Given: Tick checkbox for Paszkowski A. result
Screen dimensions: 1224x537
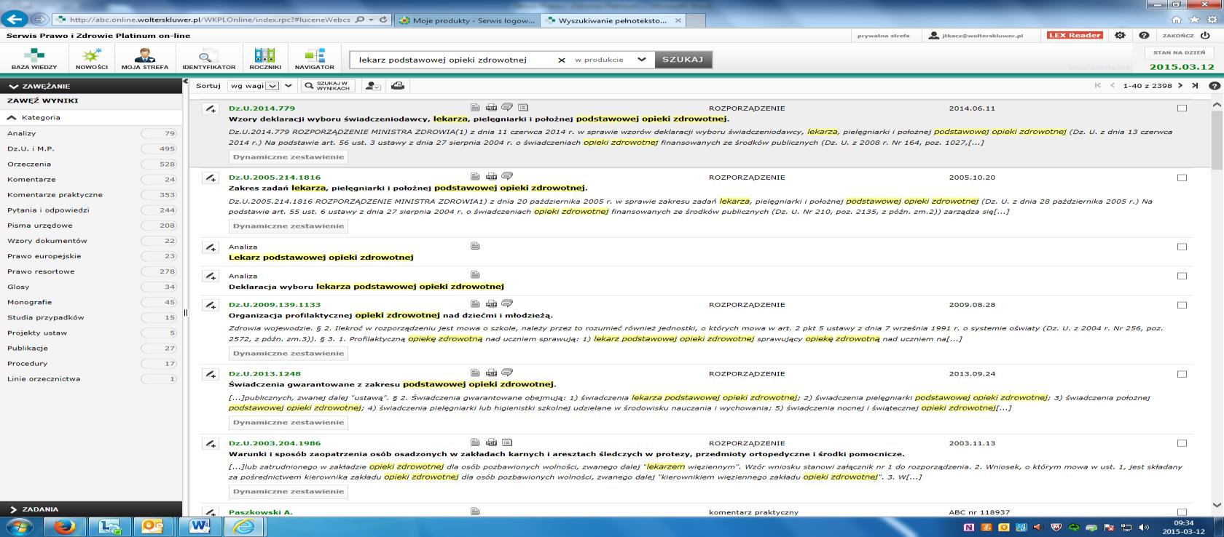Looking at the screenshot, I should [x=1182, y=512].
